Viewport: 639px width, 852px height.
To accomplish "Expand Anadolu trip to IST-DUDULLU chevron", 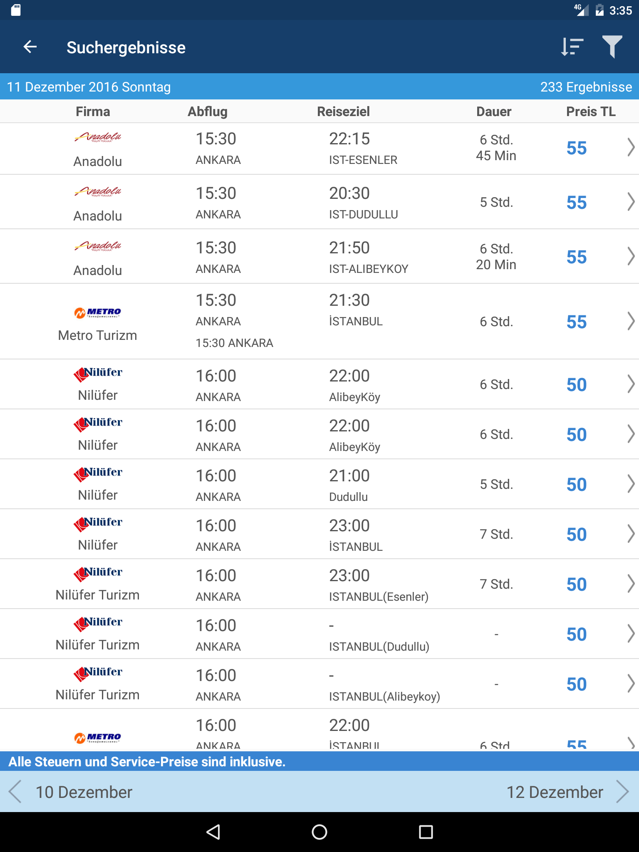I will tap(631, 202).
